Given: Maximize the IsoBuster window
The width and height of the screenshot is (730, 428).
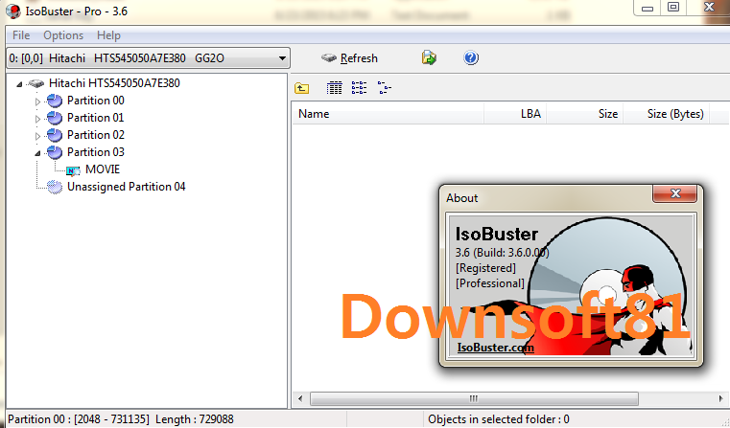Looking at the screenshot, I should [673, 8].
